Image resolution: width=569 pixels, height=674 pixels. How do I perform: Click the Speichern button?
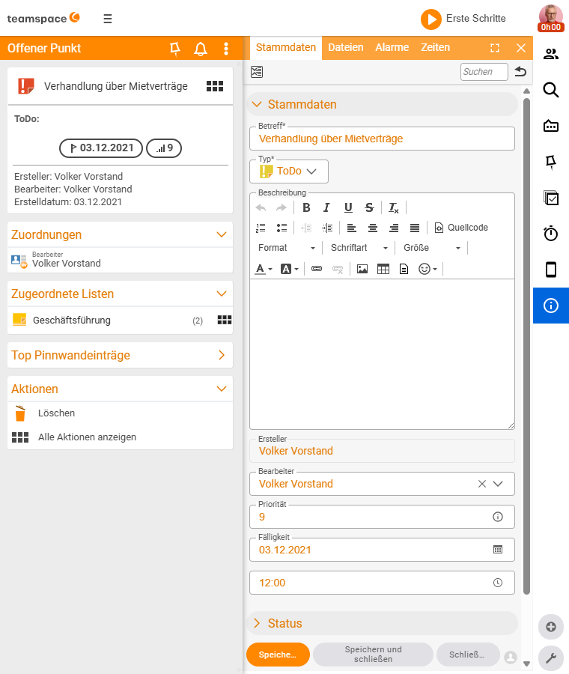[278, 655]
